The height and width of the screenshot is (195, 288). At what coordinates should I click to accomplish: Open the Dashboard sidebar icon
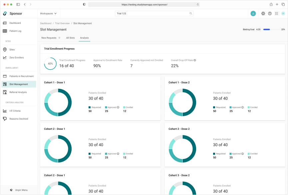(5, 23)
